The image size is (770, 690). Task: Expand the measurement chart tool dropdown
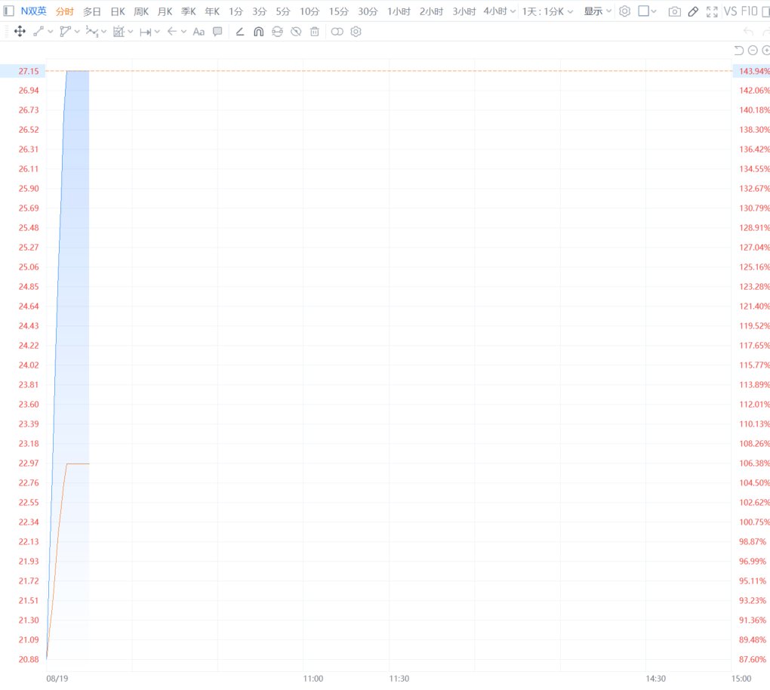point(130,32)
